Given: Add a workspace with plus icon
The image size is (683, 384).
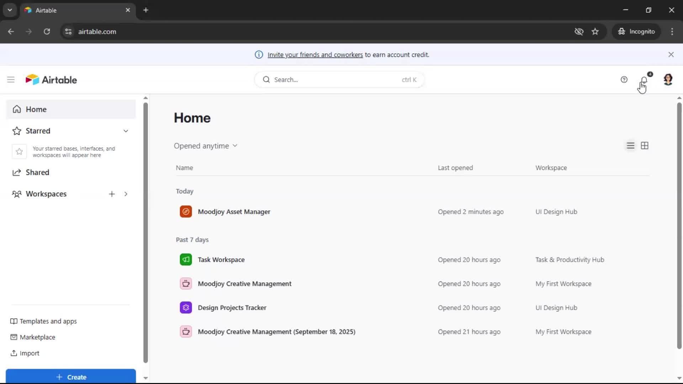Looking at the screenshot, I should (112, 194).
